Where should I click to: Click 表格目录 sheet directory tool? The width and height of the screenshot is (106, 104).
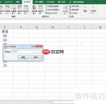tap(74, 10)
